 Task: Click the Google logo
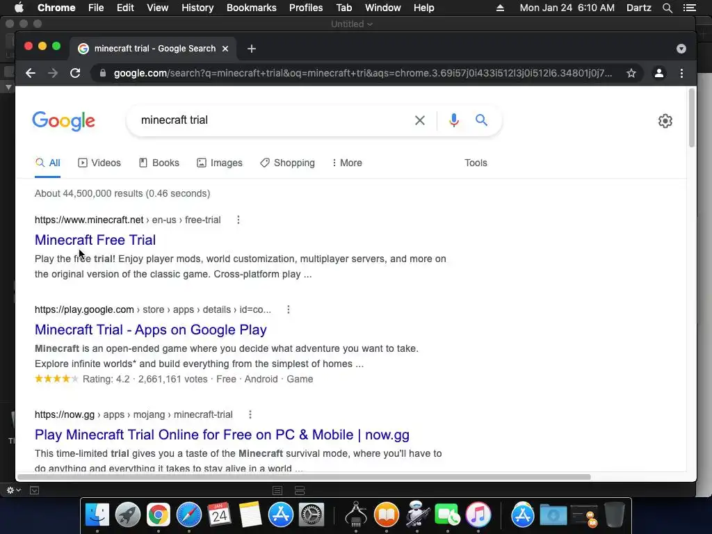tap(63, 121)
